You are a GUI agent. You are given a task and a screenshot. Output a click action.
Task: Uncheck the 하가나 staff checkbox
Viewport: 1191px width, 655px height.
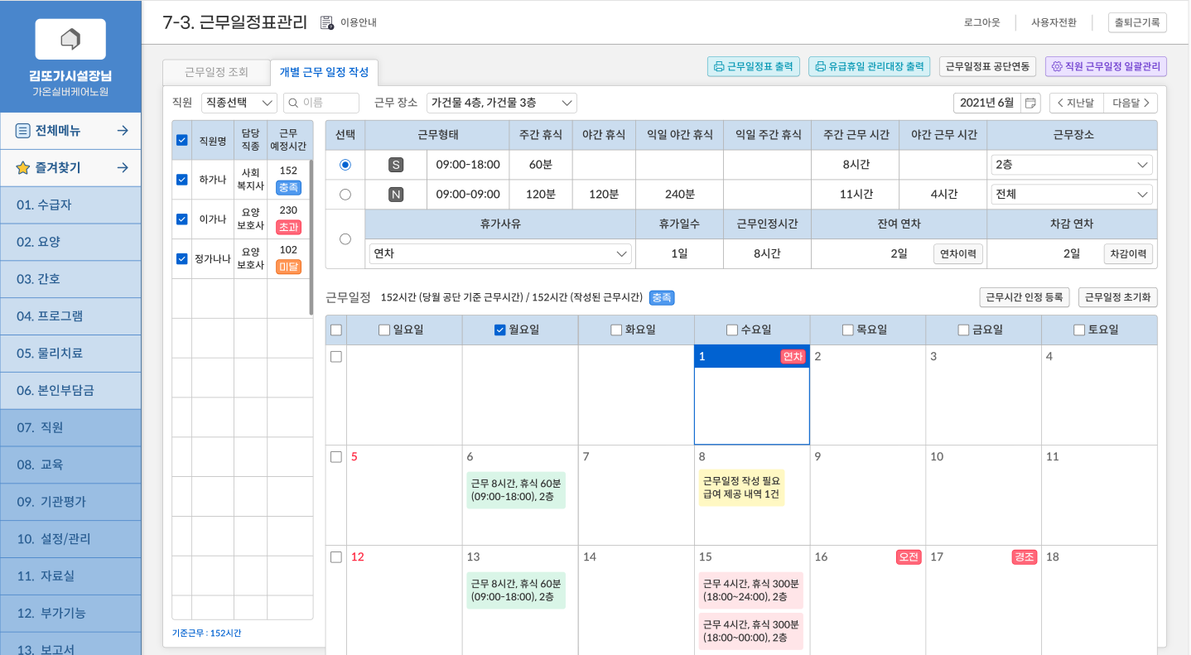pyautogui.click(x=182, y=180)
